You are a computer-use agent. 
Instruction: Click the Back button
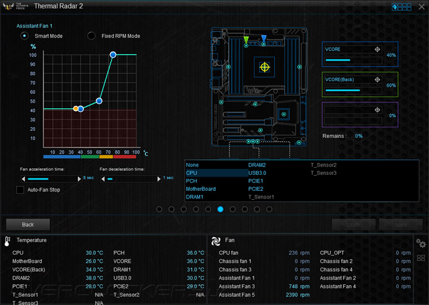click(28, 225)
